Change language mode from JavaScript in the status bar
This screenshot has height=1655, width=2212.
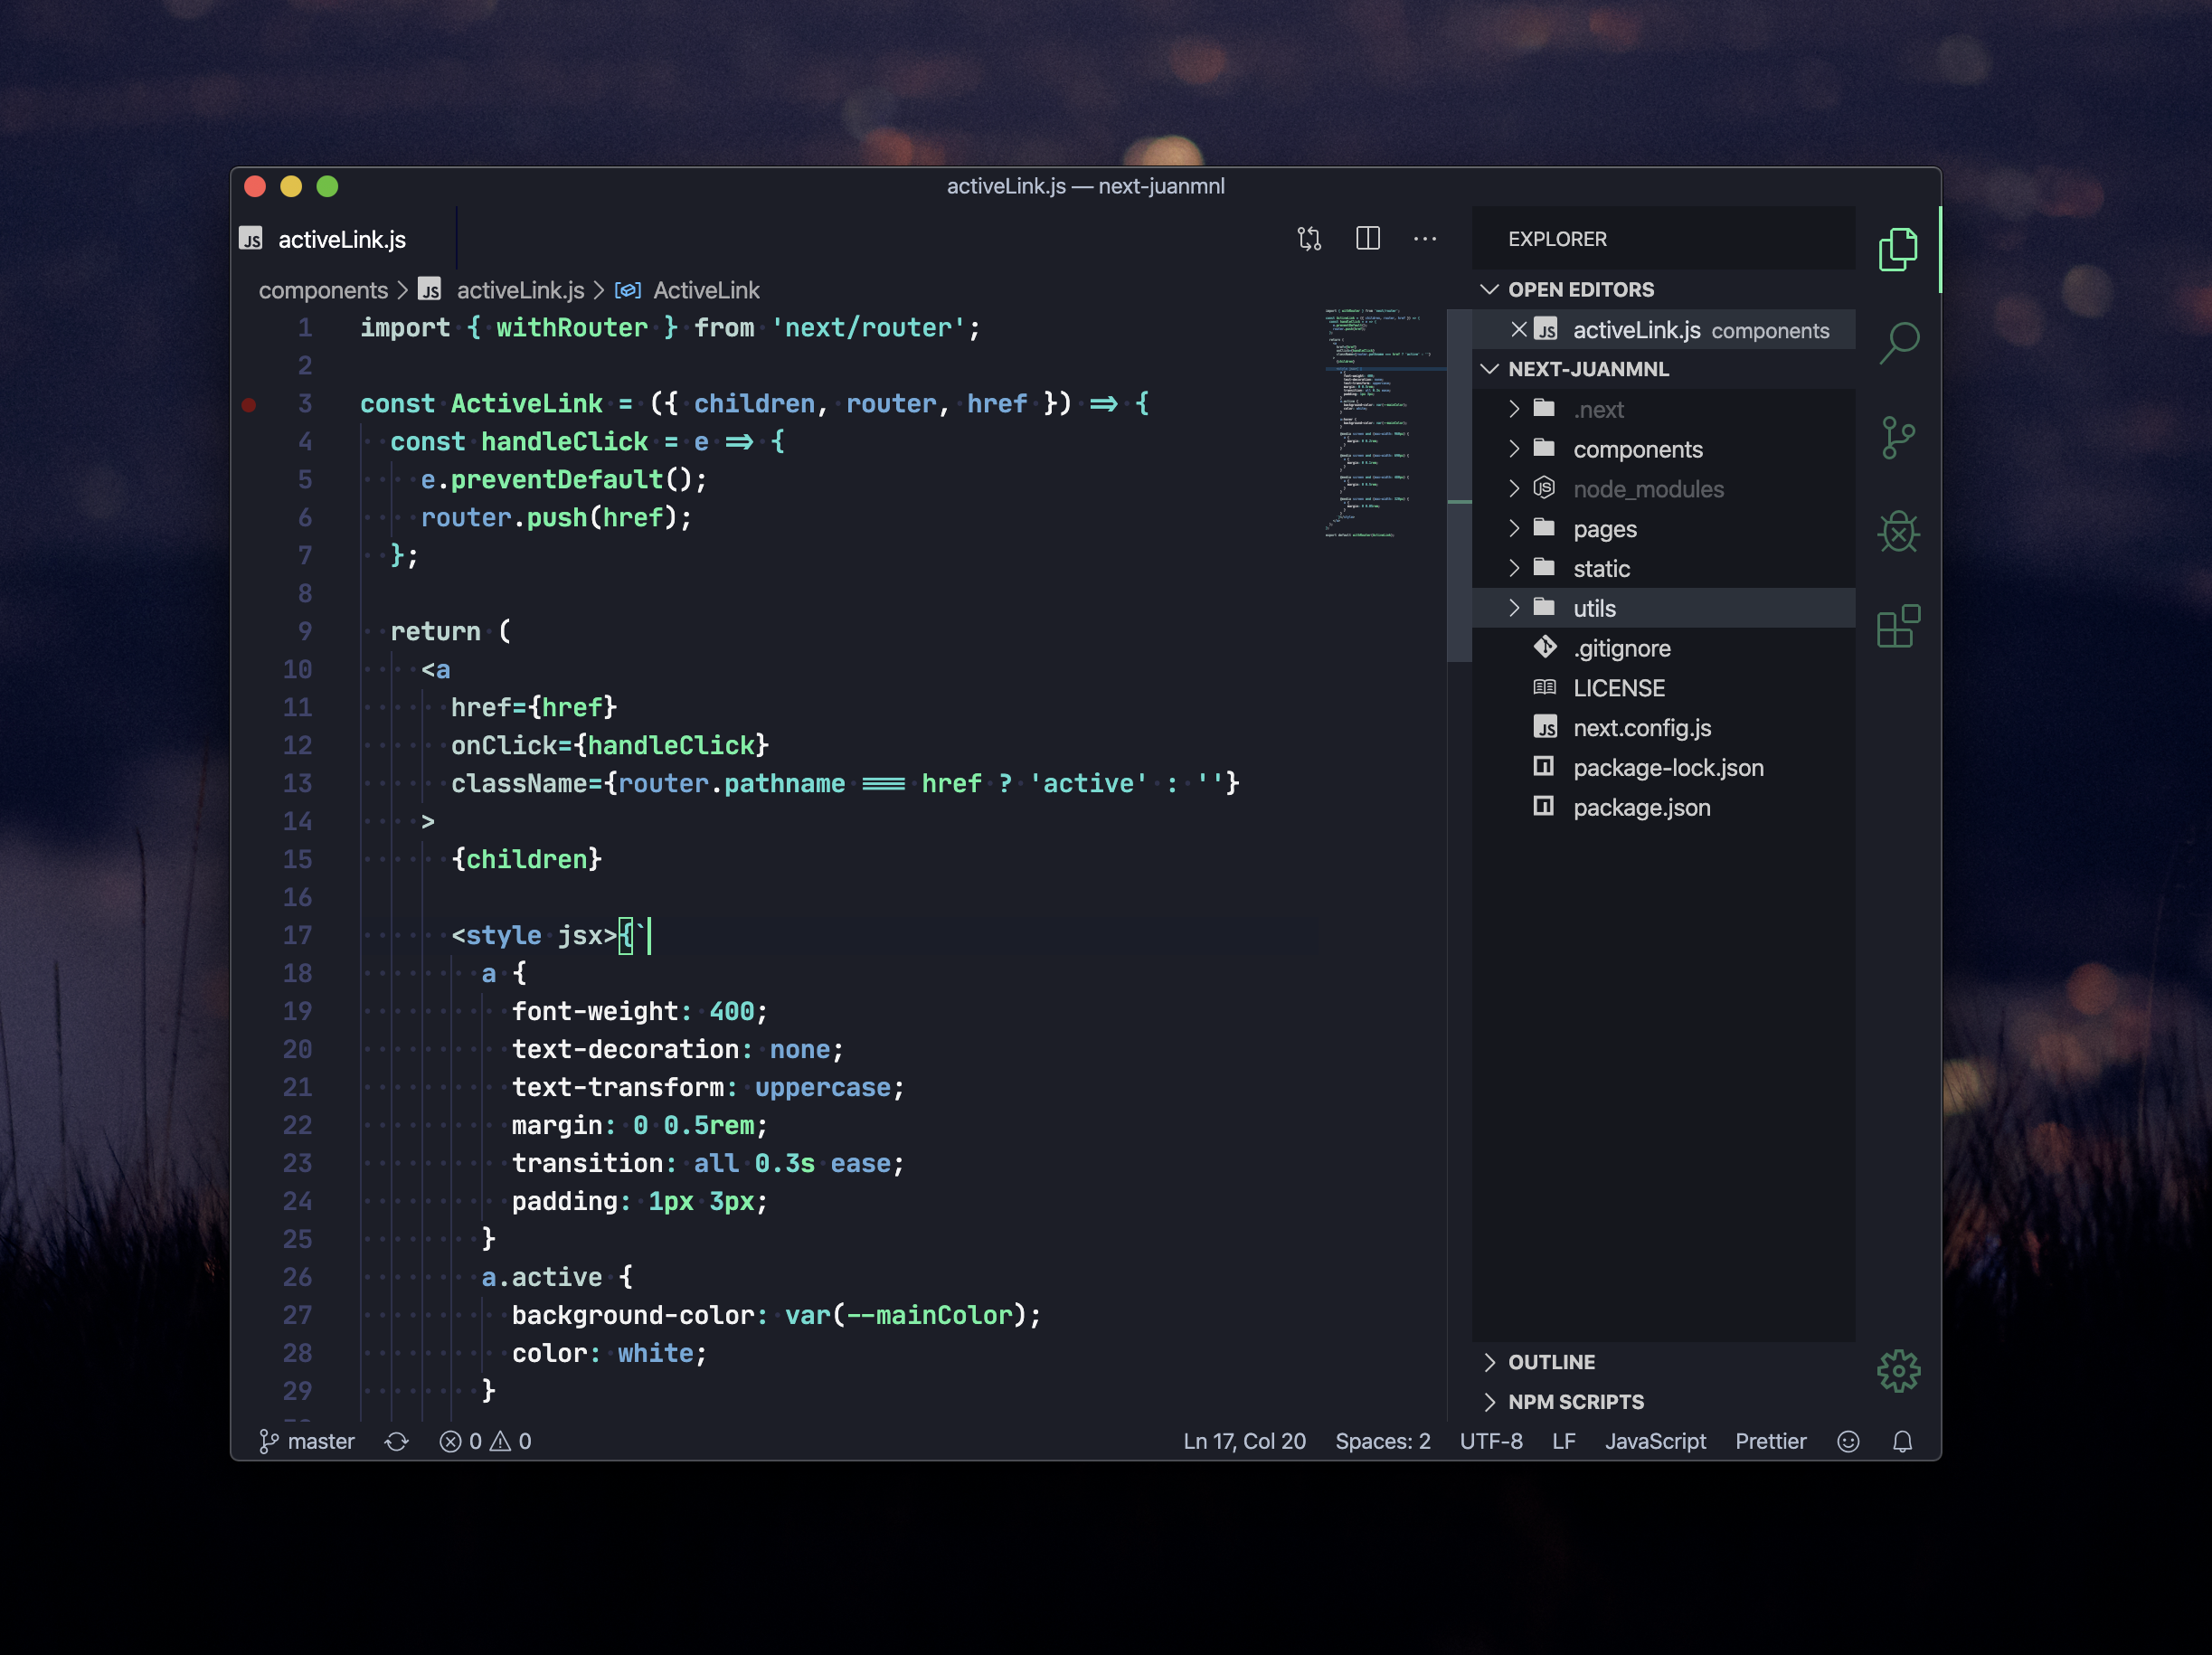pyautogui.click(x=1654, y=1441)
